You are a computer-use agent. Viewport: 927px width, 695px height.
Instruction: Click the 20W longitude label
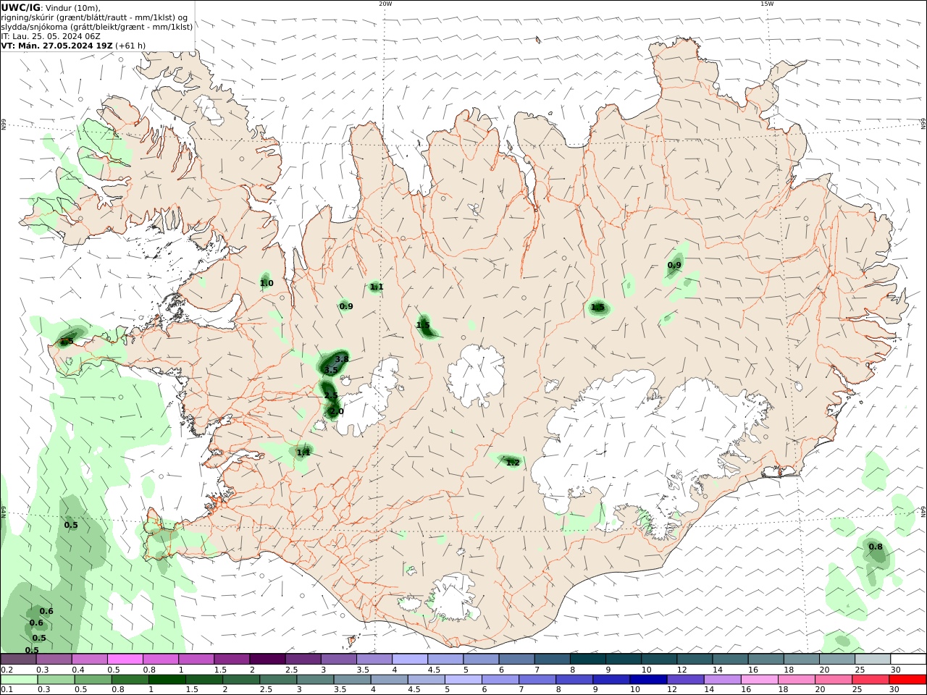385,4
